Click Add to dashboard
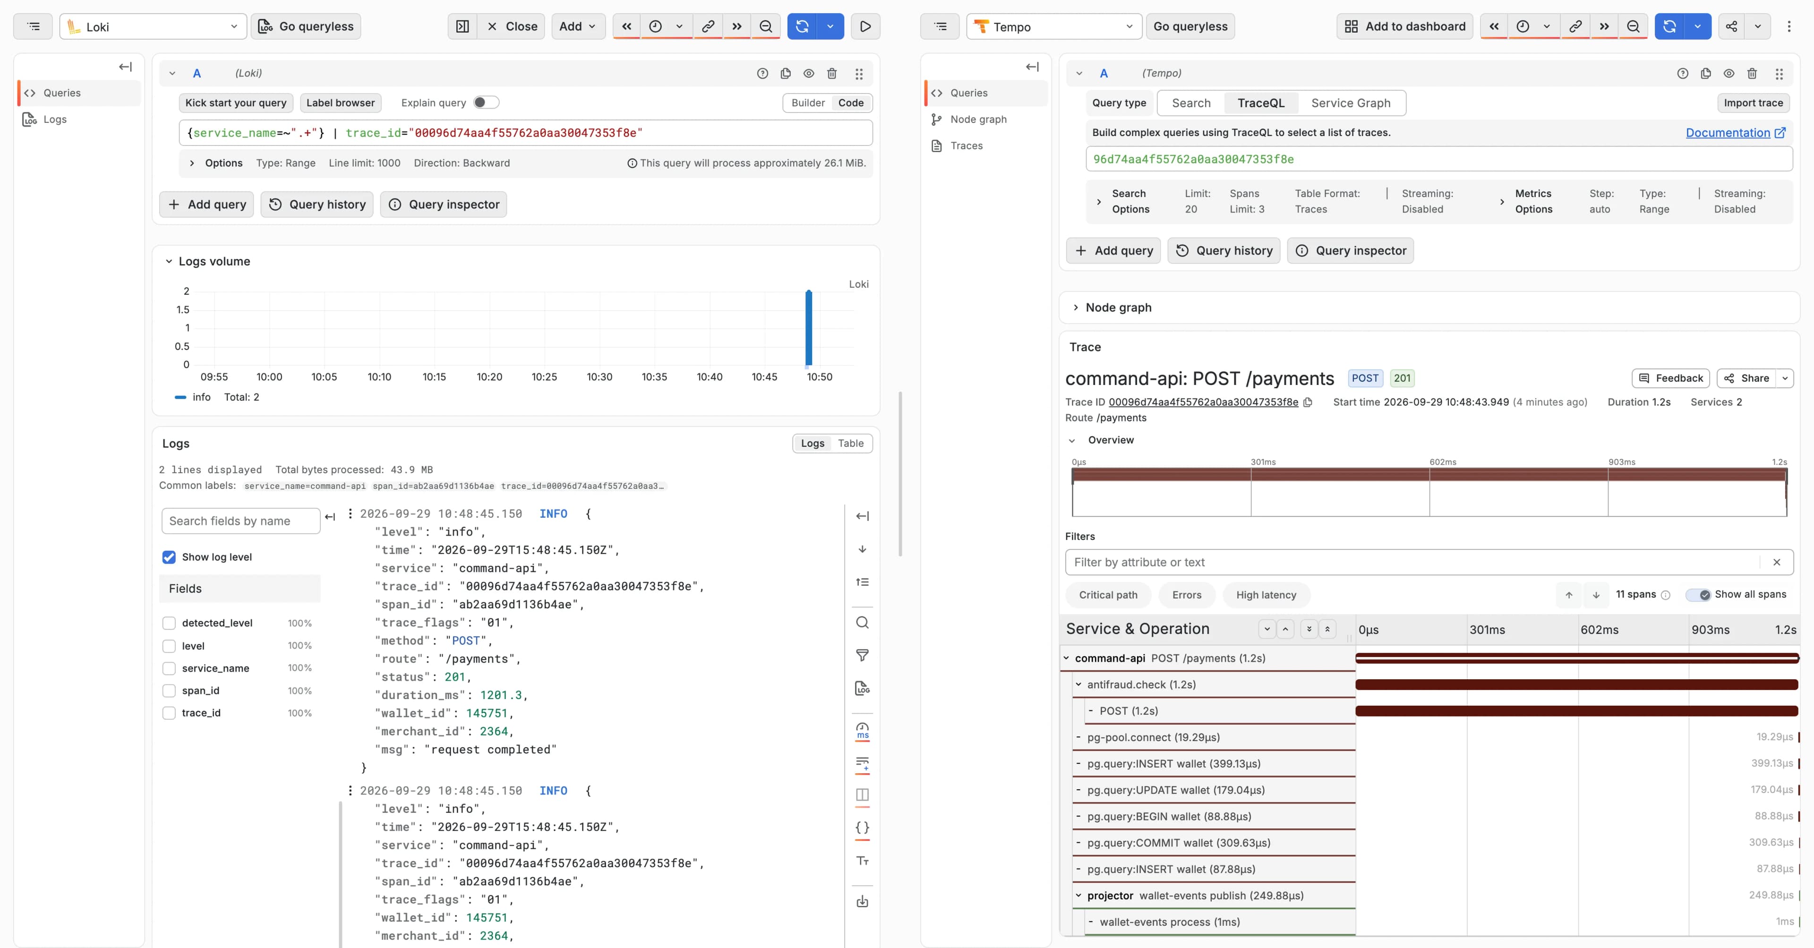The image size is (1814, 948). pyautogui.click(x=1404, y=26)
